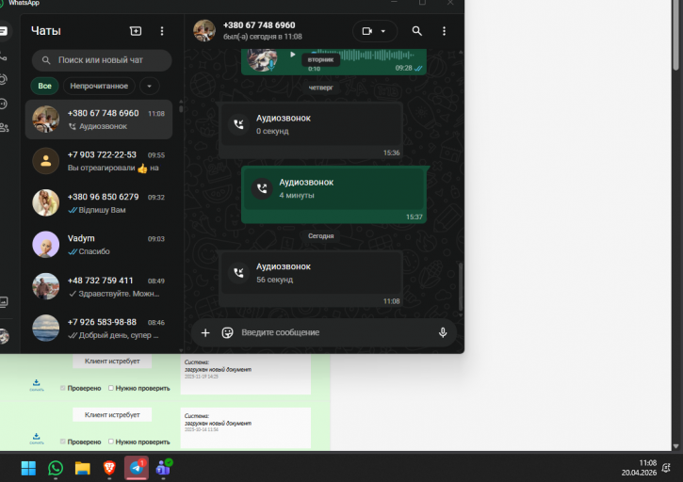Start a new chat with the plus icon
This screenshot has width=683, height=482.
(x=136, y=31)
